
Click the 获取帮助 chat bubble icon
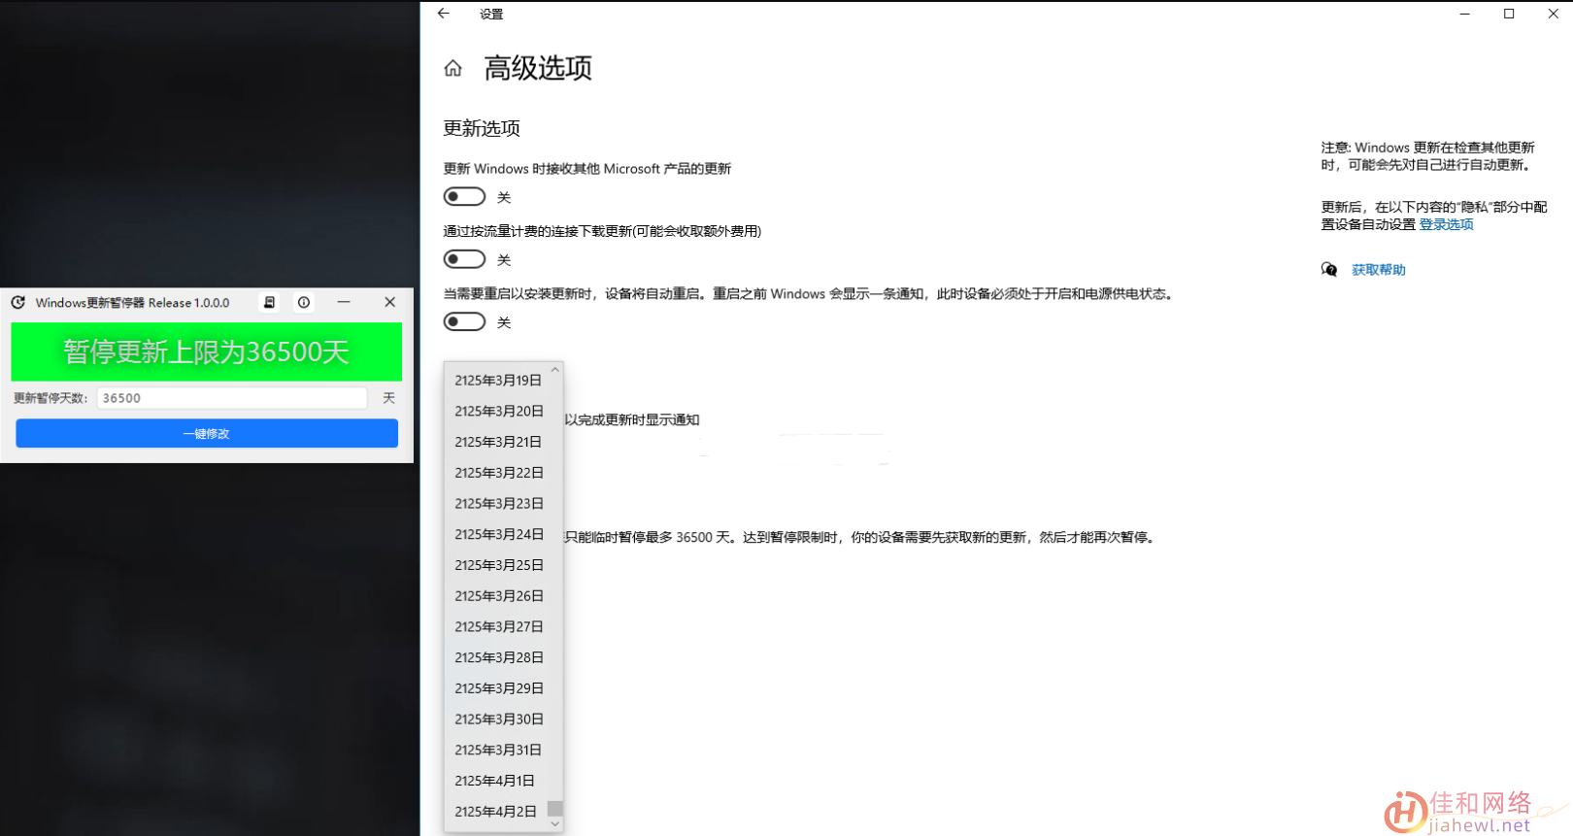pyautogui.click(x=1329, y=270)
